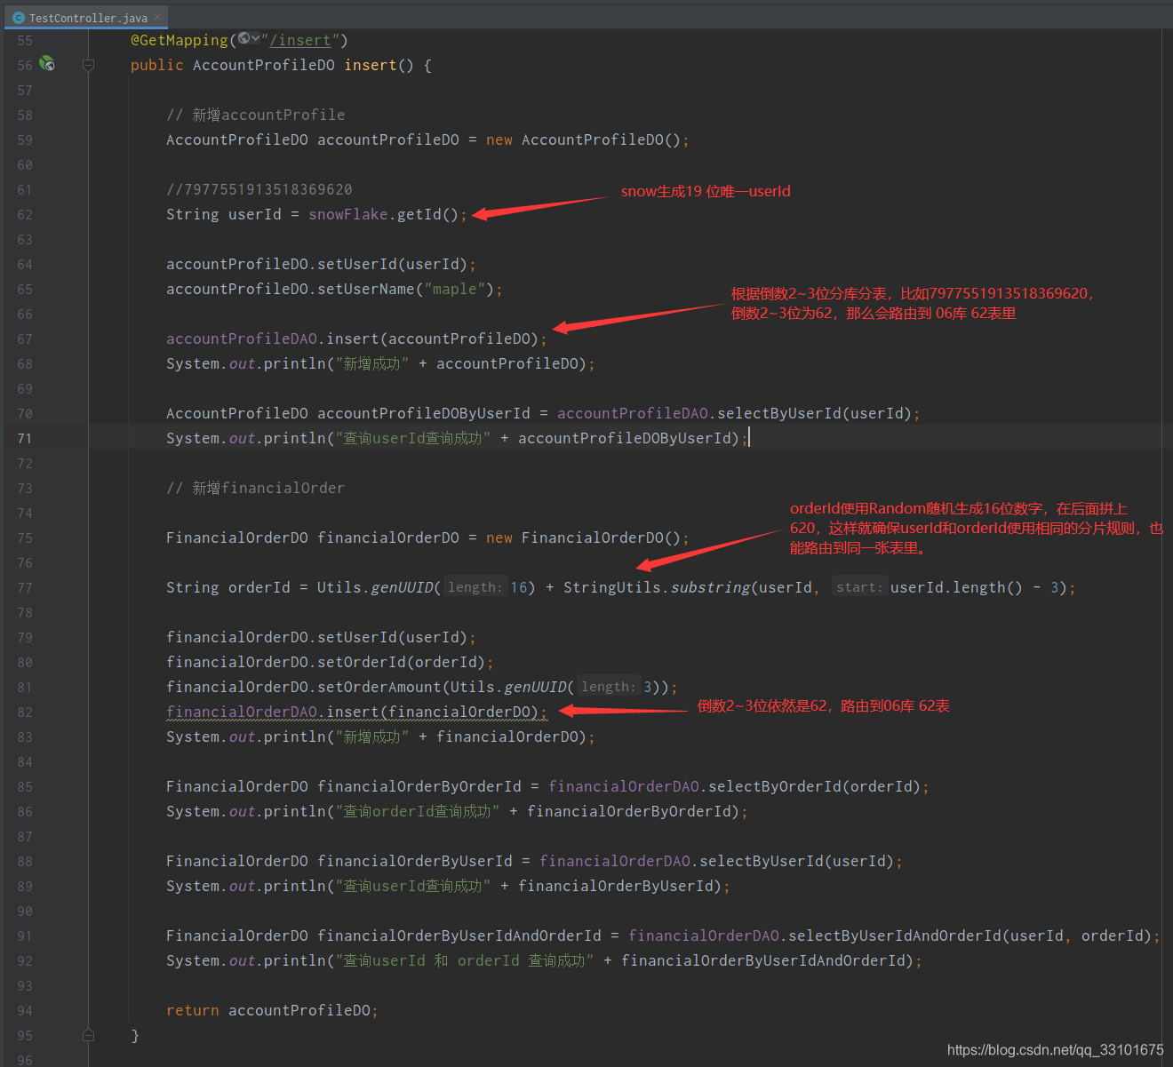The image size is (1173, 1067).
Task: Run insert() via the green gutter run icon
Action: (47, 64)
